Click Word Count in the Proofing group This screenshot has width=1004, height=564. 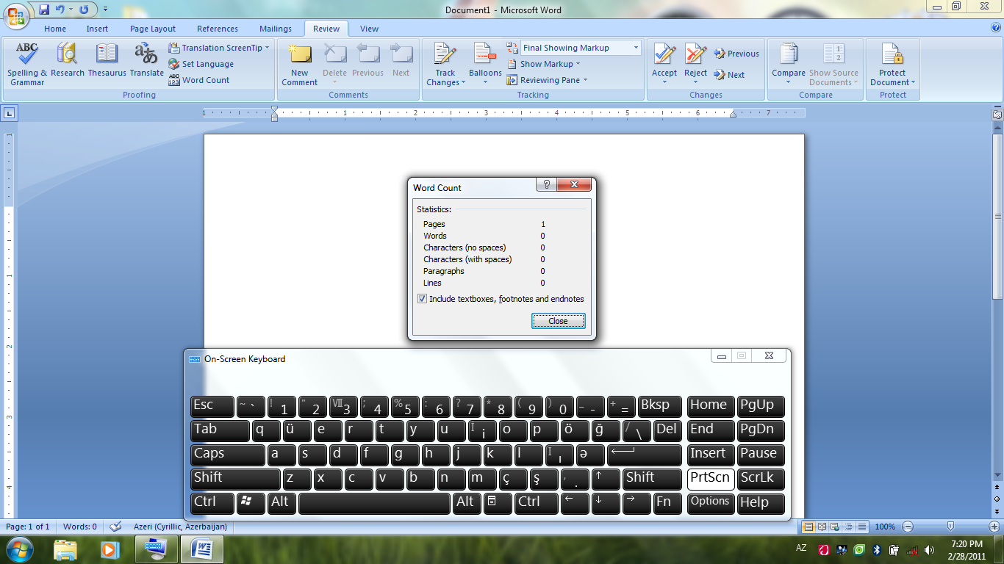click(198, 80)
